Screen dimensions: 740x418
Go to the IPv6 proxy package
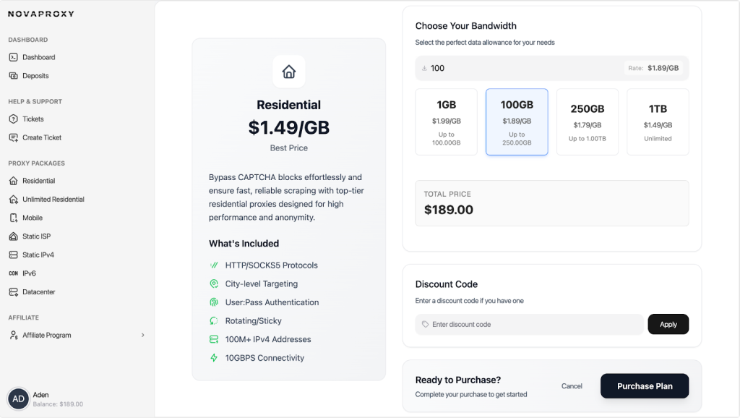[x=29, y=273]
